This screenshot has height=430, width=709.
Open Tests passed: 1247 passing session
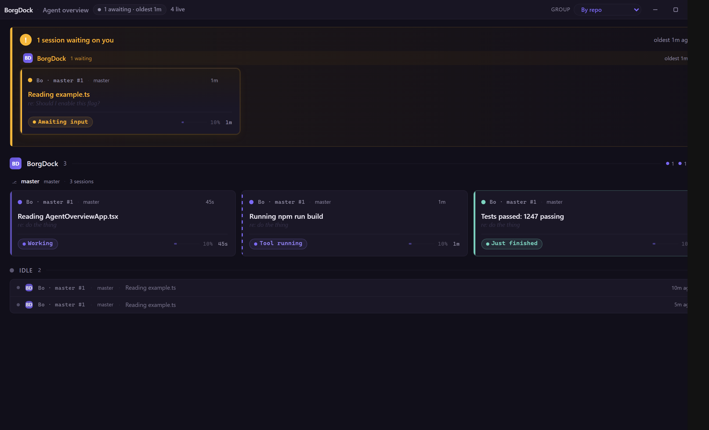580,223
